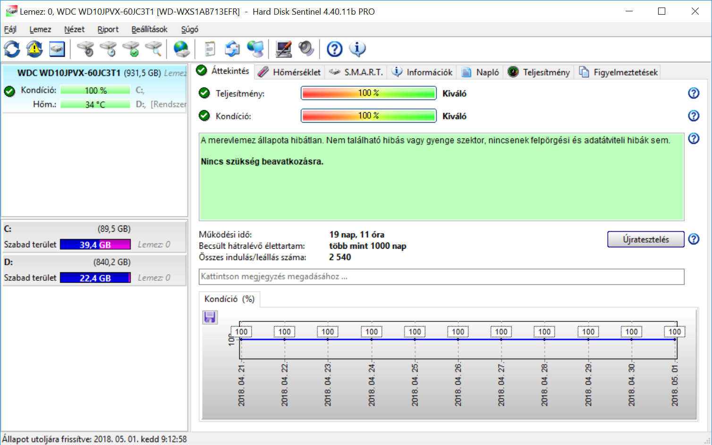Viewport: 712px width, 445px height.
Task: Switch to the Hőmérséklet tab
Action: click(289, 72)
